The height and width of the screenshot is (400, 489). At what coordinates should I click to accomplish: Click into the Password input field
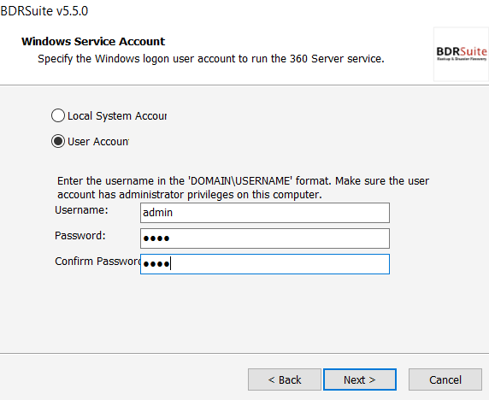tap(265, 238)
